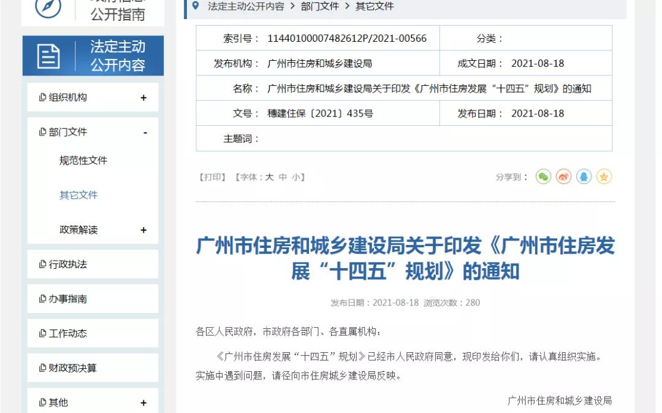Image resolution: width=662 pixels, height=413 pixels.
Task: Click the location pin icon in breadcrumb
Action: 196,6
